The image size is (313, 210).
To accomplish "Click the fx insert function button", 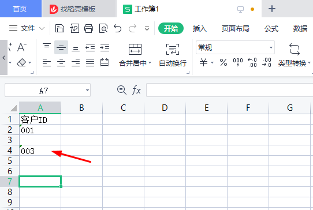I will 136,90.
